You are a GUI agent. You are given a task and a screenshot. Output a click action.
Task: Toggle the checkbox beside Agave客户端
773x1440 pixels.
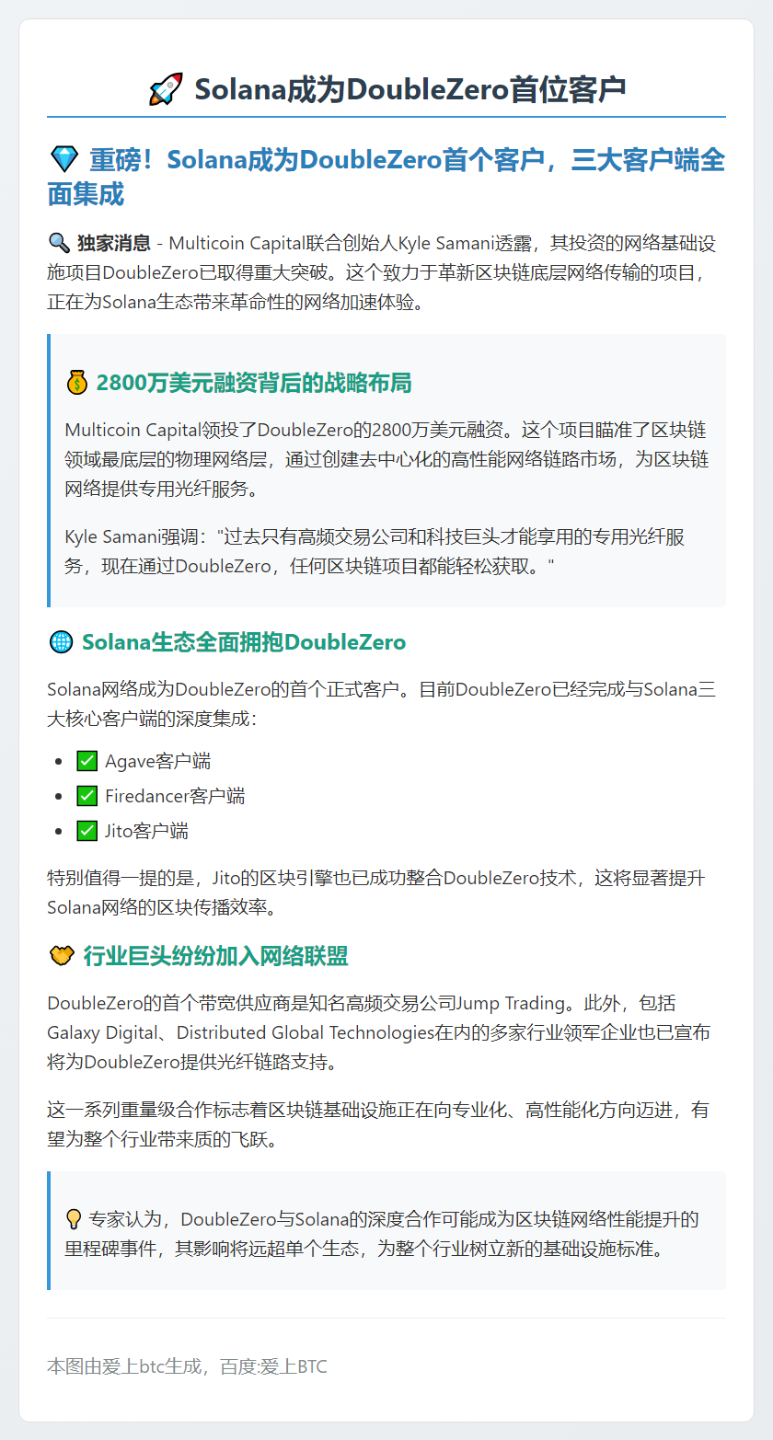(x=86, y=760)
